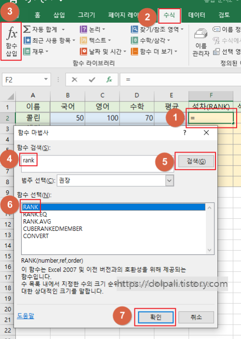Switch to the 데이터 tab
The width and height of the screenshot is (241, 339).
197,15
